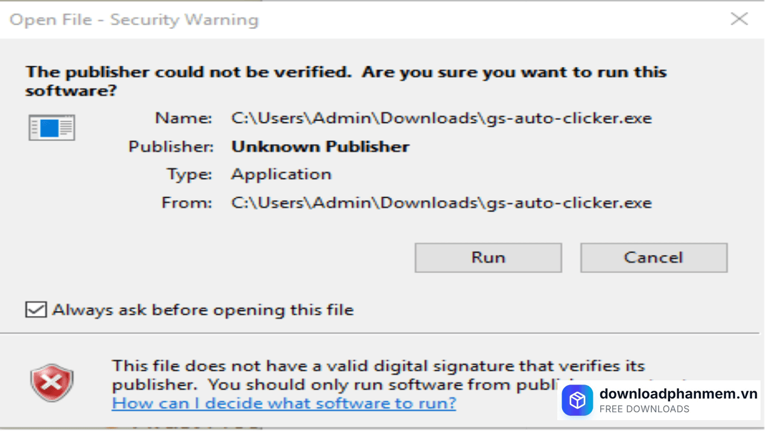Click the 'FREE DOWNLOADS' caption
The image size is (772, 434).
coord(644,409)
